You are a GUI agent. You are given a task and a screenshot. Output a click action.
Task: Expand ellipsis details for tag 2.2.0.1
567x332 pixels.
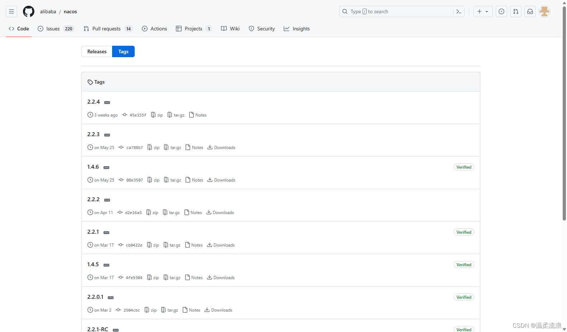click(111, 298)
